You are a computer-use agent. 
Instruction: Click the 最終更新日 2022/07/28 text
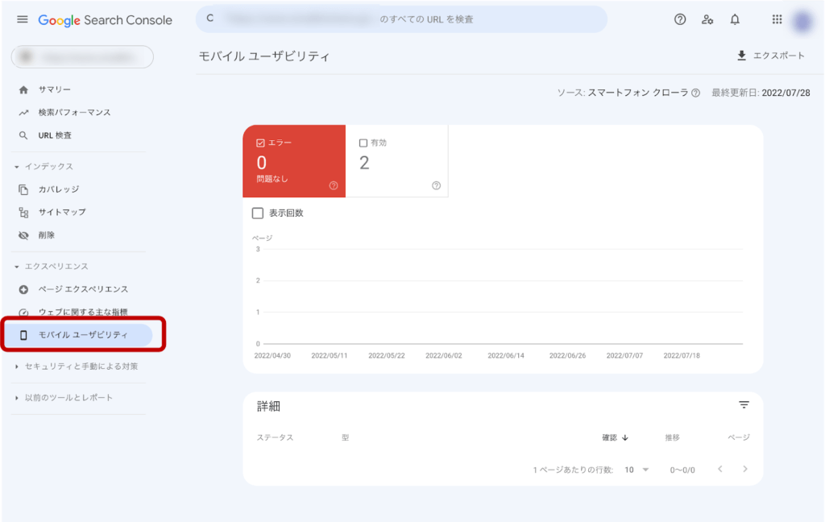tap(761, 93)
